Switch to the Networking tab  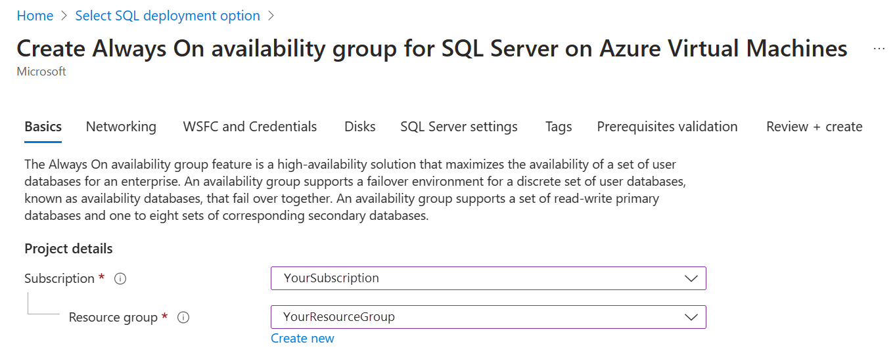point(121,127)
